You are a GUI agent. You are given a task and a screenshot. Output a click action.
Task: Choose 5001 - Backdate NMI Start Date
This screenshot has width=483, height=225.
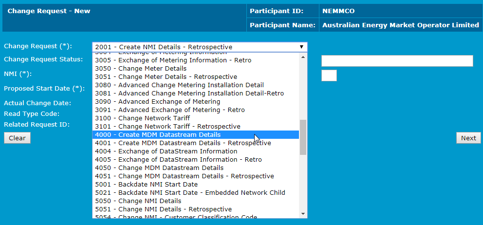coord(146,185)
